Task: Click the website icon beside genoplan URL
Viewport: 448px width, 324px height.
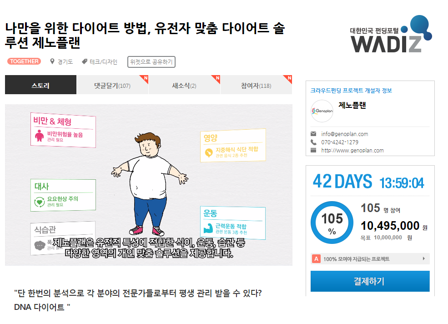Action: pos(313,151)
